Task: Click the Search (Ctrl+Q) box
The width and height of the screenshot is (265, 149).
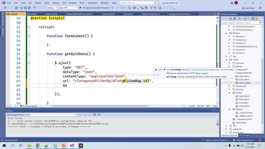Action: [x=138, y=3]
